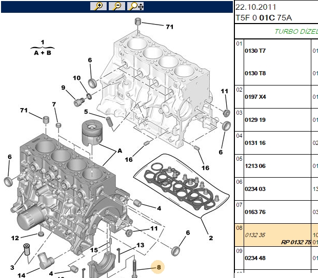Image resolution: width=318 pixels, height=278 pixels.
Task: Select callout 4 next to callout 14
Action: pos(51,274)
